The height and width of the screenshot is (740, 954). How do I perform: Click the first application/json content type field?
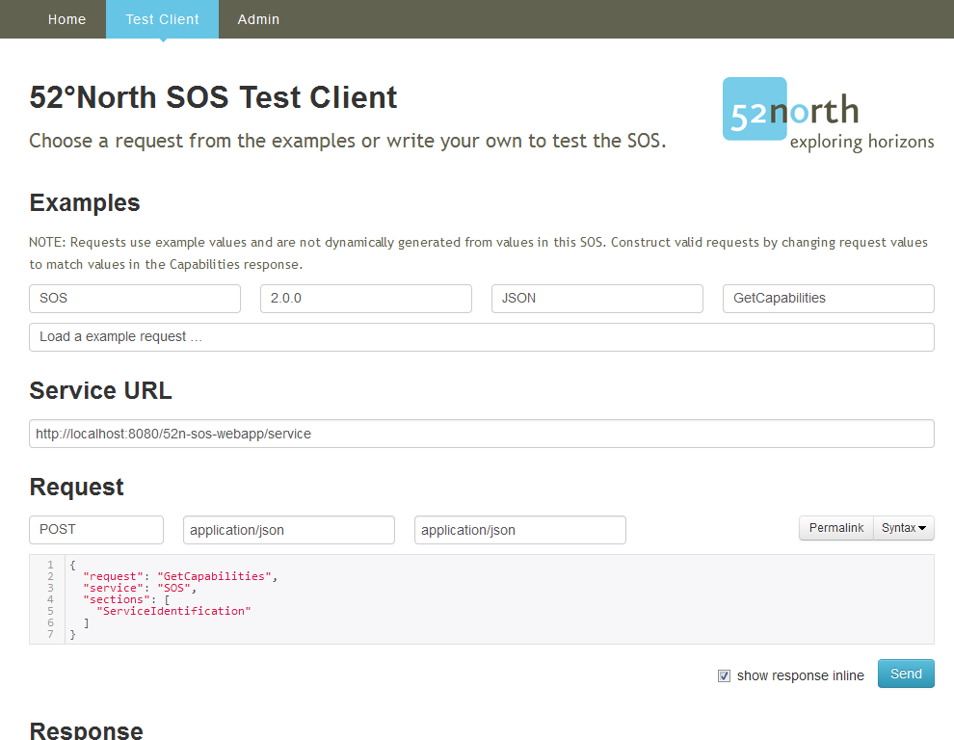point(289,530)
